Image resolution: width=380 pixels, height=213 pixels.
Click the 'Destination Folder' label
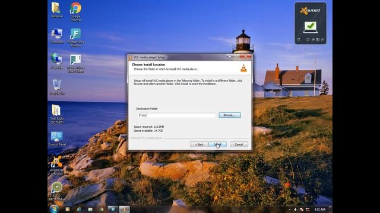click(147, 109)
